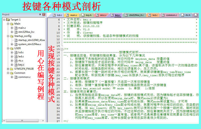
Task: Close the Project panel with the X icon
Action: (x=44, y=15)
